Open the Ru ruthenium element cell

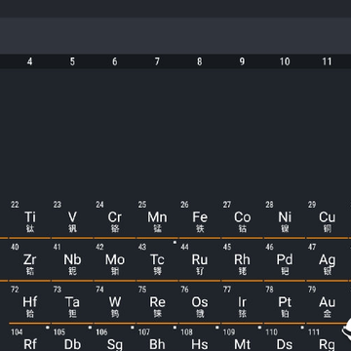tap(200, 260)
